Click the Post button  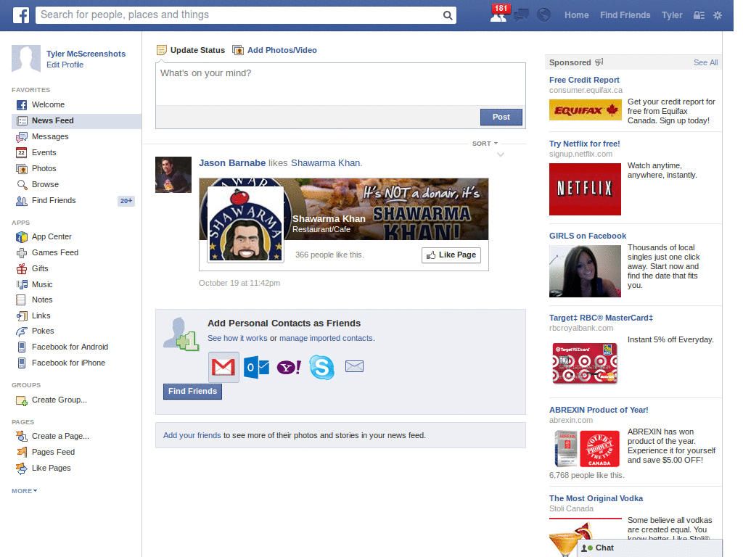(501, 117)
